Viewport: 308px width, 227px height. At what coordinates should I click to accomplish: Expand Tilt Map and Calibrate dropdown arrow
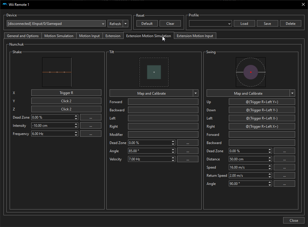coord(196,93)
